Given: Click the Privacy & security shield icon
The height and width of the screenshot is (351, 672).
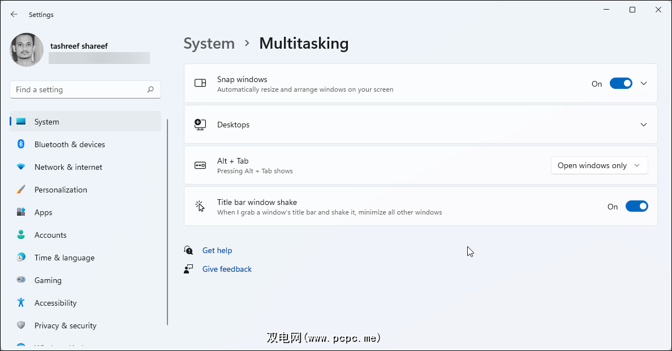Looking at the screenshot, I should 21,326.
